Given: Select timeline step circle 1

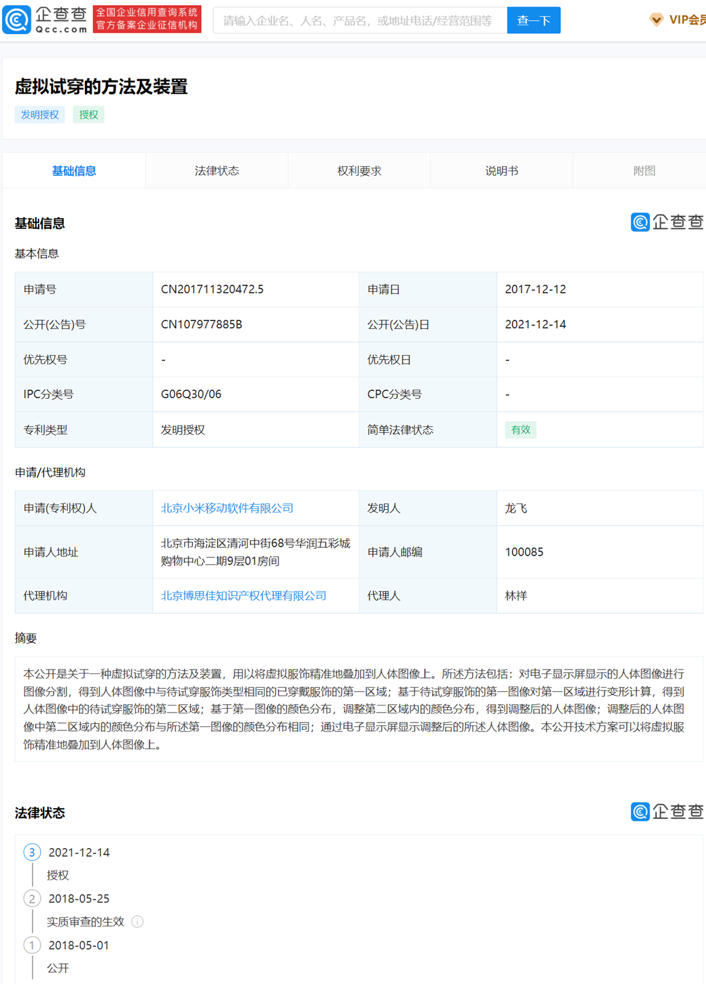Looking at the screenshot, I should pos(32,945).
